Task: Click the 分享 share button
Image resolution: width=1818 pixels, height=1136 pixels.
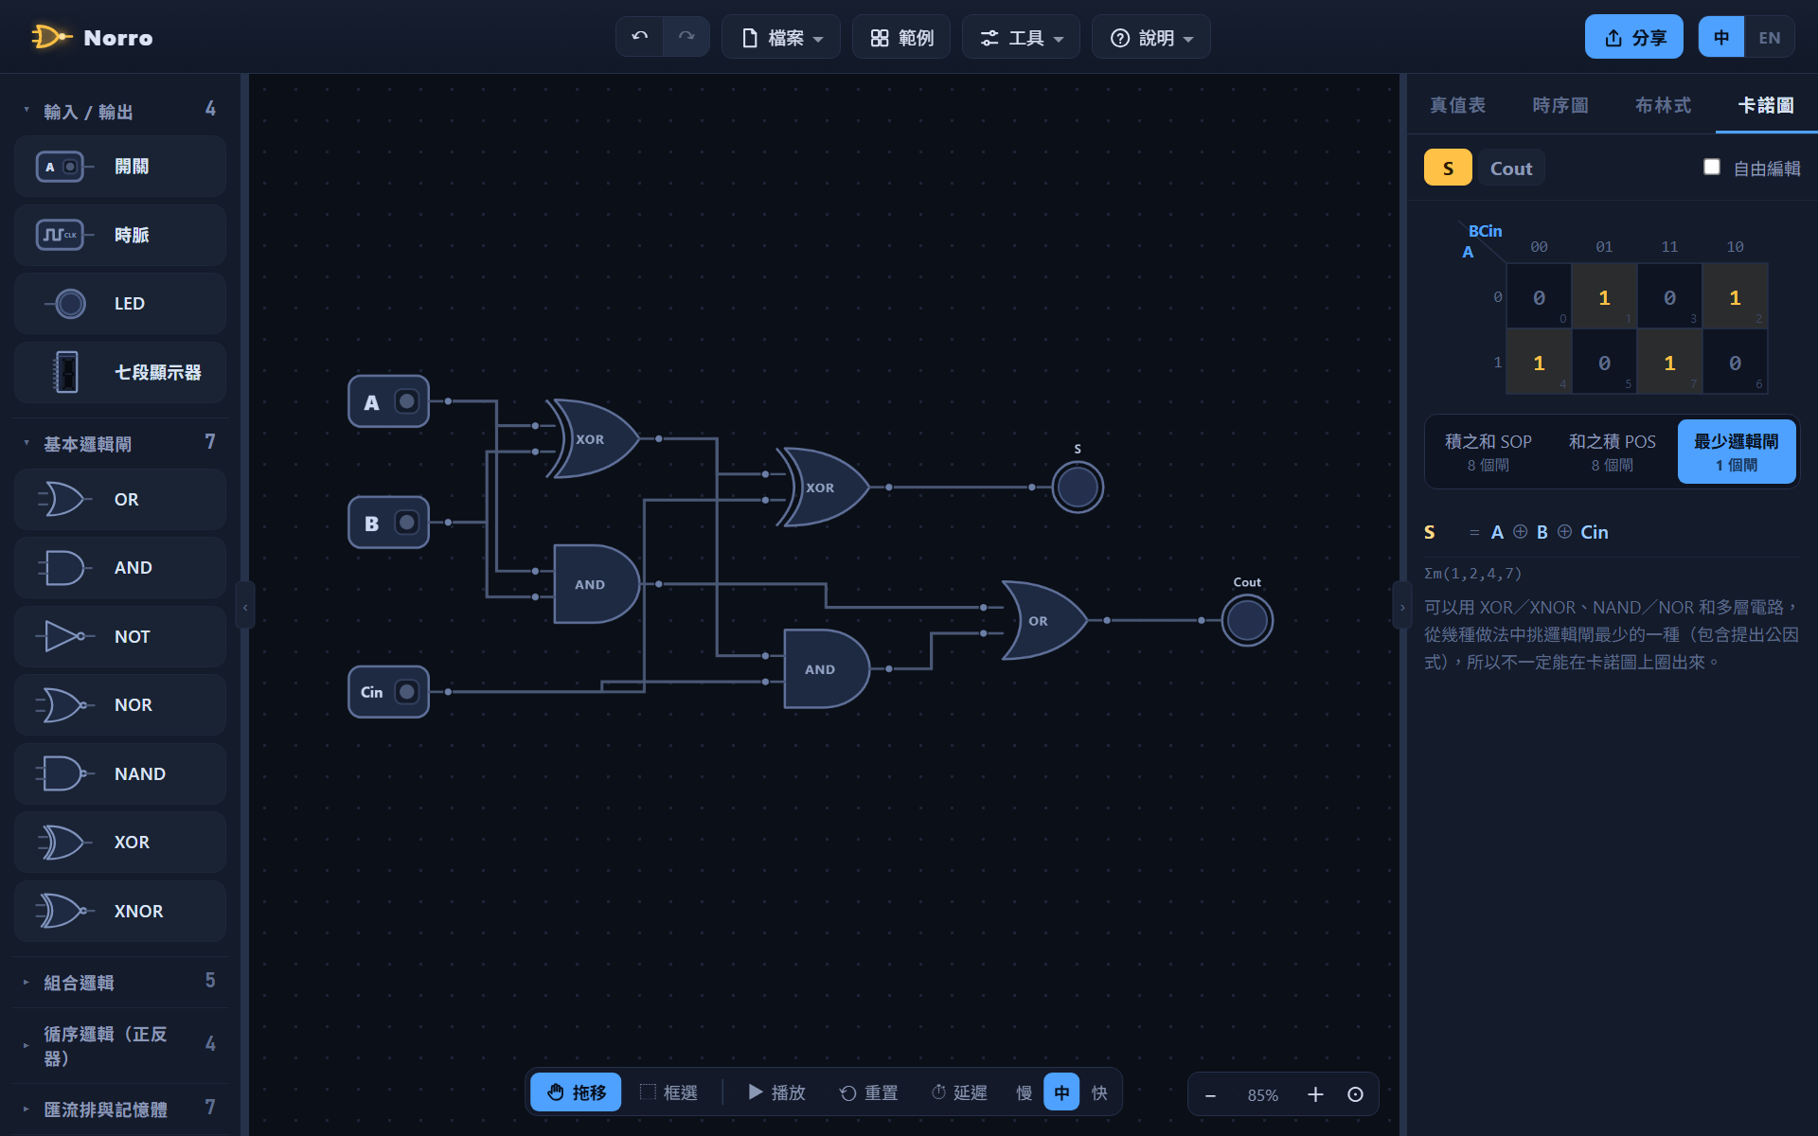Action: (1634, 37)
